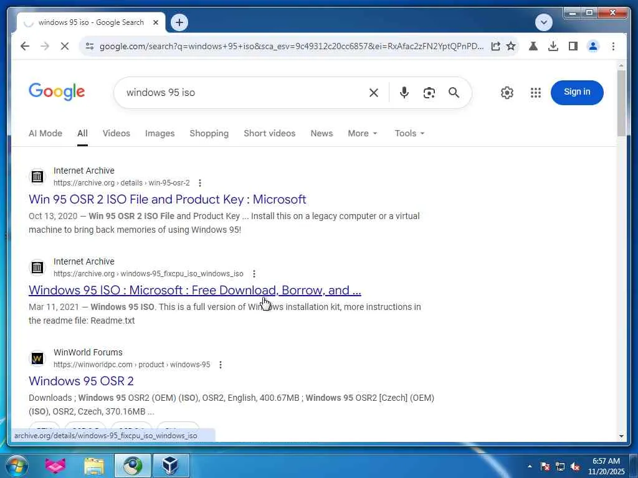Image resolution: width=638 pixels, height=478 pixels.
Task: Open the network tray icon
Action: [560, 466]
